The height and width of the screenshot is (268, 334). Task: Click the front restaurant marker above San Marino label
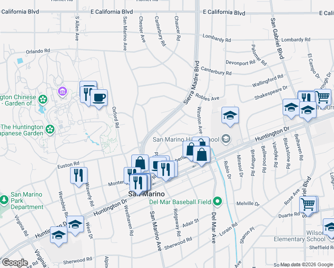(138, 183)
